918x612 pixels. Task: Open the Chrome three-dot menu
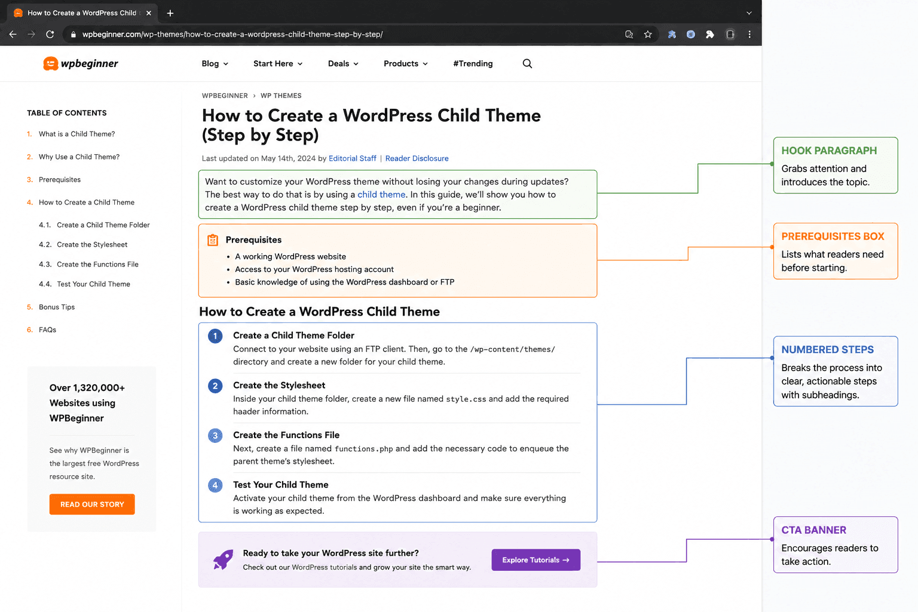[749, 34]
